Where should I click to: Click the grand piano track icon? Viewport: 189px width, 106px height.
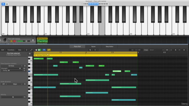click(x=5, y=40)
